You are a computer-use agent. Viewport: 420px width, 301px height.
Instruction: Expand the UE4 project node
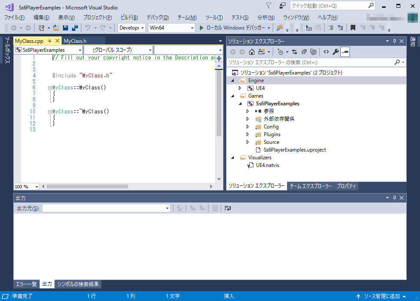[x=240, y=88]
